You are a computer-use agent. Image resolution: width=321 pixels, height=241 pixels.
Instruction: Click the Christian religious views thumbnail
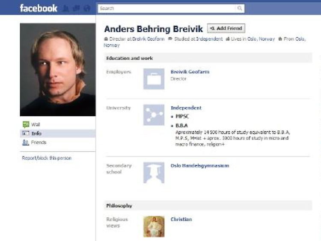click(154, 226)
